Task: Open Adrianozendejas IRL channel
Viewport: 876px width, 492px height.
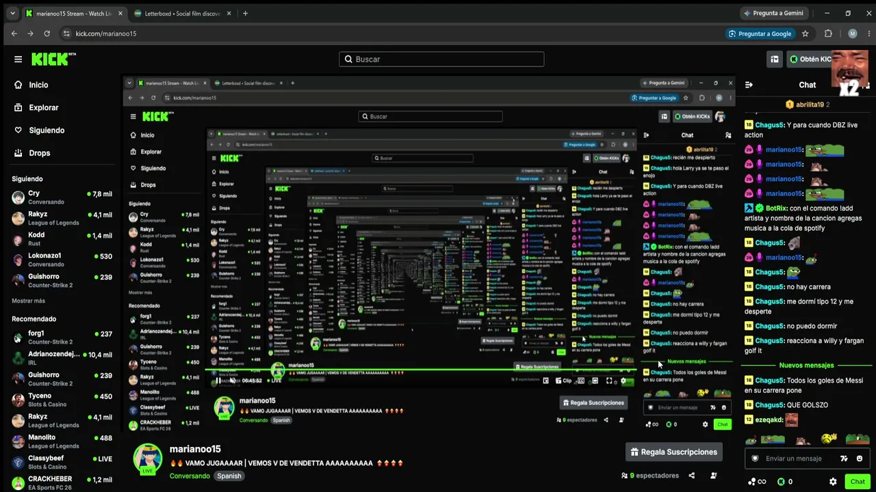Action: (62, 358)
